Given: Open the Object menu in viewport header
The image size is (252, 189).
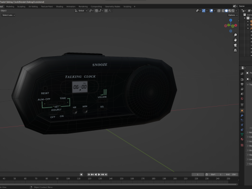Looking at the screenshot, I should pyautogui.click(x=3, y=10).
